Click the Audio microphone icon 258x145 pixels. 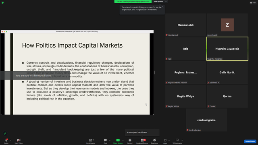[6, 140]
